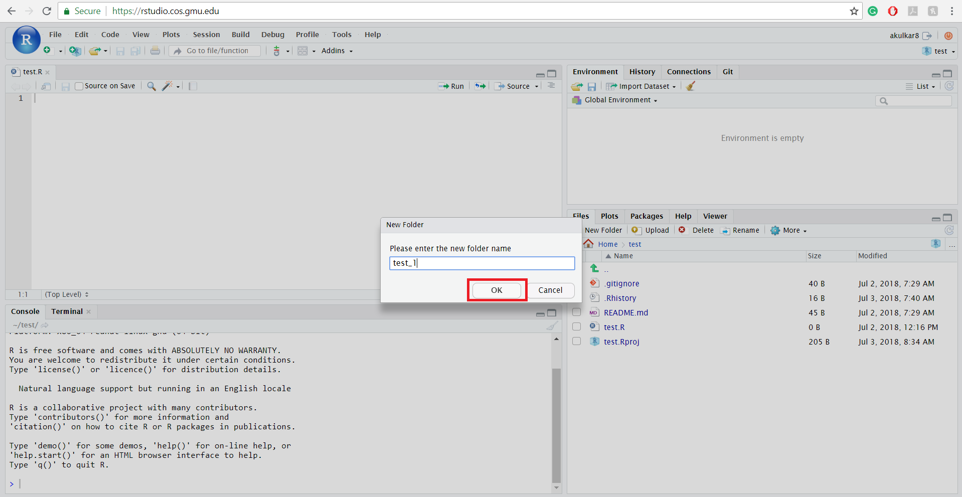Image resolution: width=962 pixels, height=497 pixels.
Task: Rename selected file button
Action: point(740,230)
